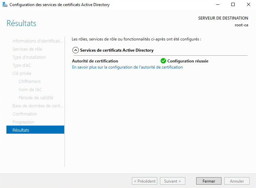This screenshot has height=188, width=256.
Task: Select Nom de l'AC step
Action: pos(30,89)
